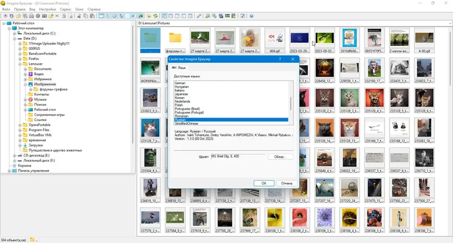Open the Справка menu

(94, 9)
